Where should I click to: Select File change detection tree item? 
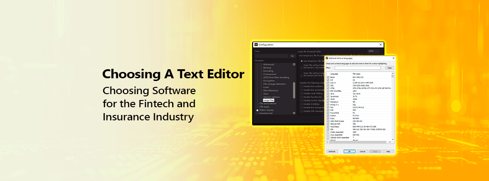[x=274, y=84]
